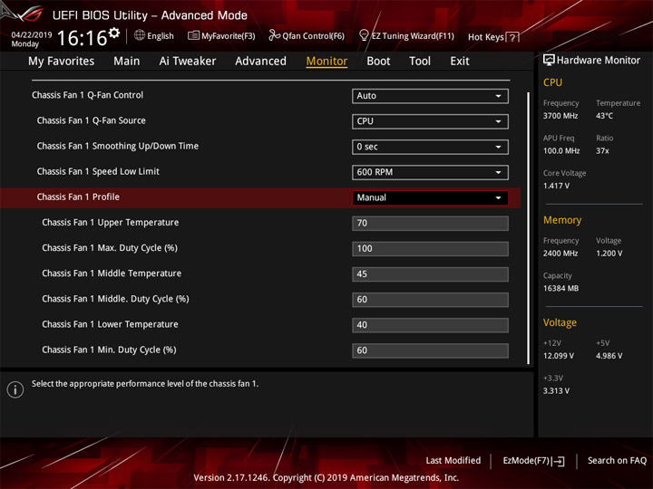Select Chassis Fan 1 Lower Temperature label
This screenshot has height=489, width=653.
tap(110, 324)
